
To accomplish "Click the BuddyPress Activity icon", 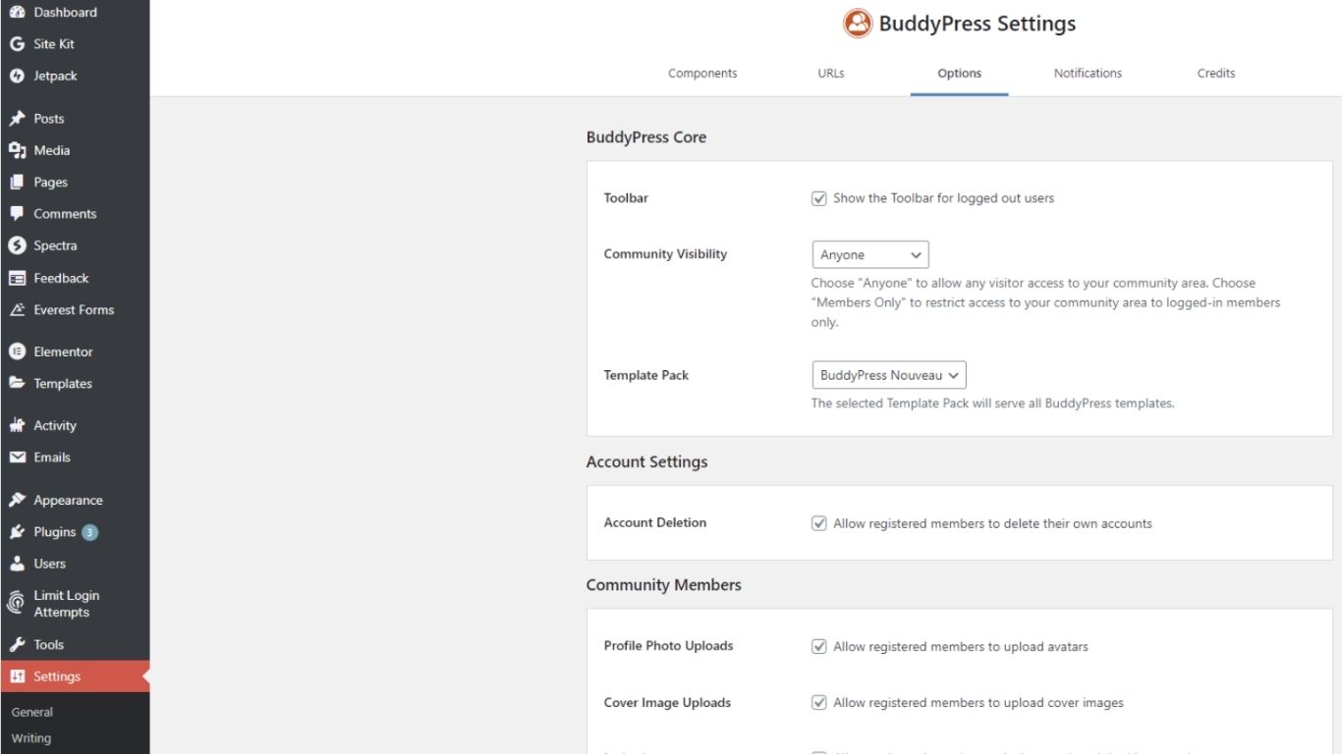I will pyautogui.click(x=17, y=425).
